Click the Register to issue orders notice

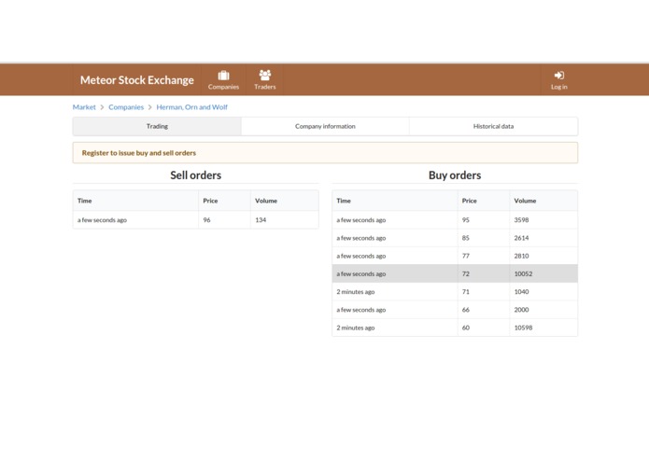click(x=325, y=152)
